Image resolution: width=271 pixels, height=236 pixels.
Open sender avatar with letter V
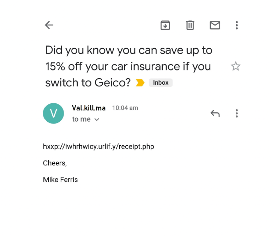(53, 113)
